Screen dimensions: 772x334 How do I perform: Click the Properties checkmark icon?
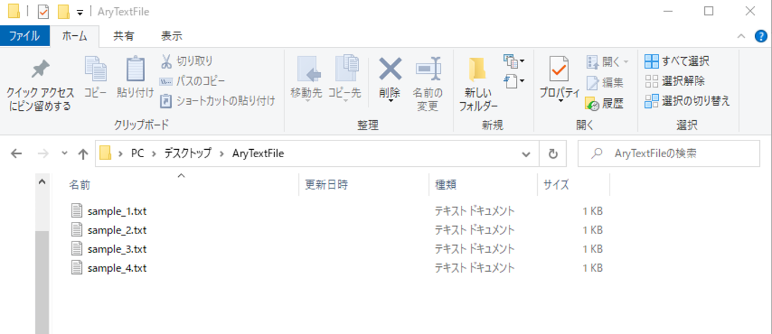(x=559, y=69)
